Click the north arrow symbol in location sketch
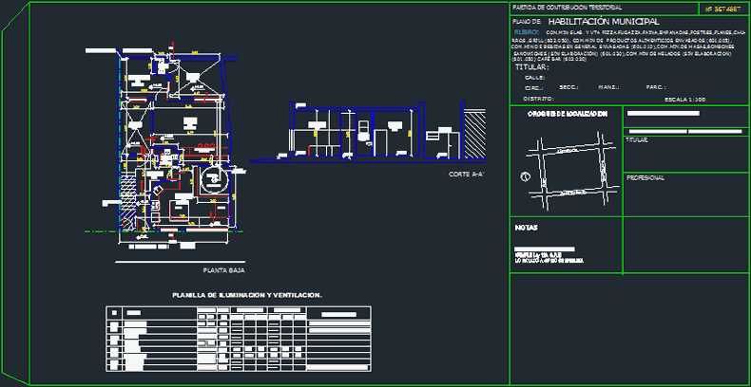The width and height of the screenshot is (751, 387). click(523, 176)
